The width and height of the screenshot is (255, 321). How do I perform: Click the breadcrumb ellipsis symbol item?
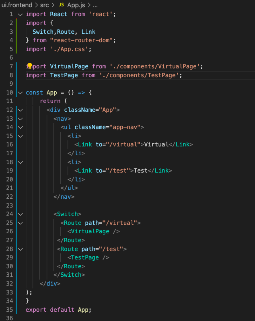(95, 5)
